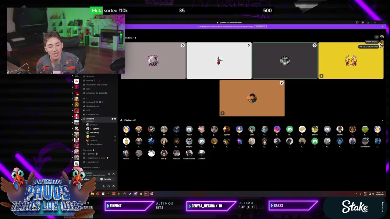This screenshot has height=219, width=390.
Task: Open the 'CUANTO DAS' chat bubble
Action: click(372, 42)
